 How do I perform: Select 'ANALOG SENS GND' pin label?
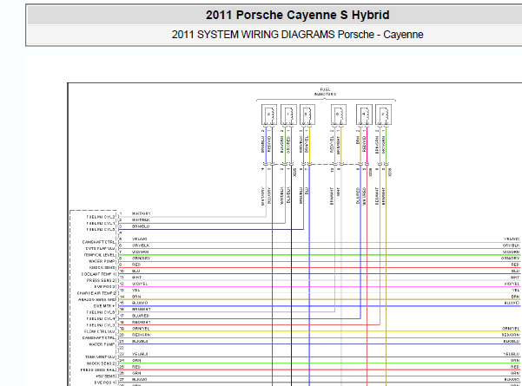(97, 299)
